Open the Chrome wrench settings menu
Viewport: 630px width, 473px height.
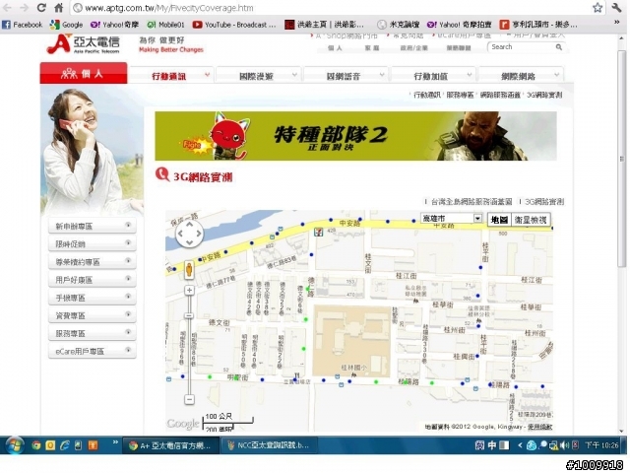(617, 7)
